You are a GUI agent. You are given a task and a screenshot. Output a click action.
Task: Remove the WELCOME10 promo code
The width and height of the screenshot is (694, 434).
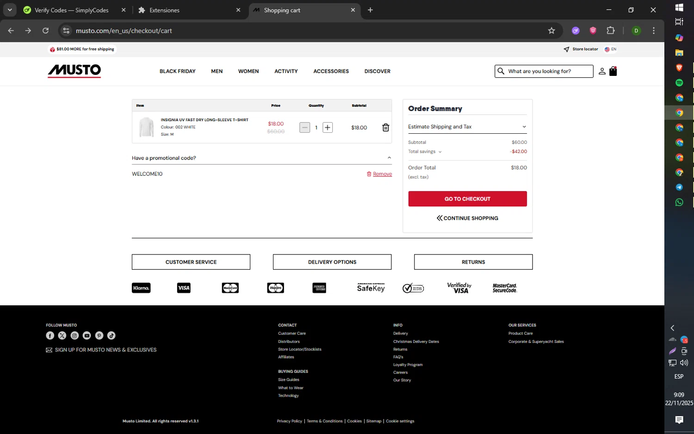pos(379,174)
